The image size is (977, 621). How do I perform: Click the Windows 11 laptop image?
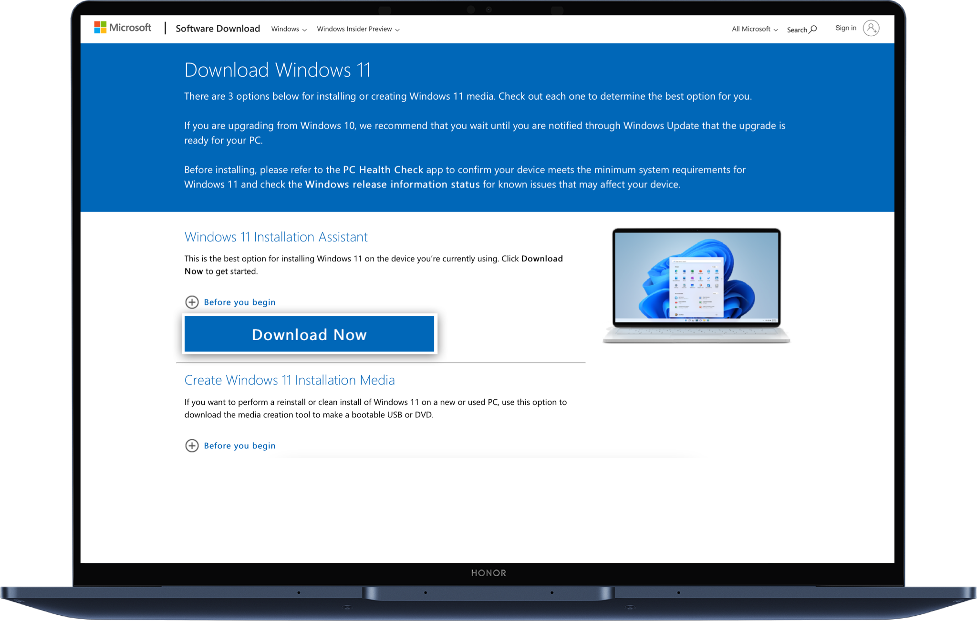(x=696, y=285)
